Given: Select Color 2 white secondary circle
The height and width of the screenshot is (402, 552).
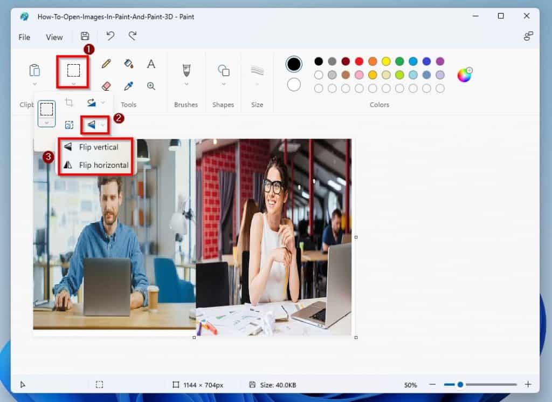Looking at the screenshot, I should coord(294,85).
